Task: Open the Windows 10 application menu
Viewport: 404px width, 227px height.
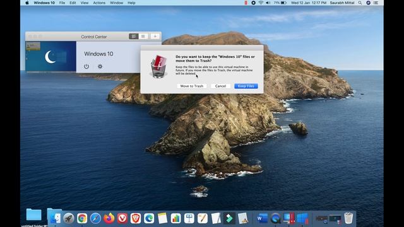Action: click(x=44, y=3)
